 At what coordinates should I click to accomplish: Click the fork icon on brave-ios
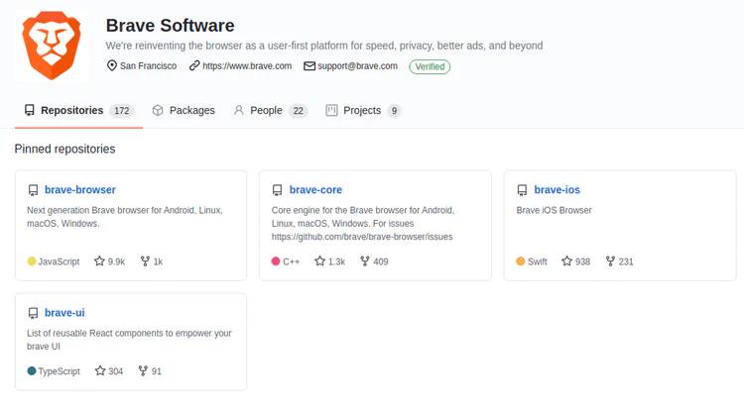tap(611, 261)
